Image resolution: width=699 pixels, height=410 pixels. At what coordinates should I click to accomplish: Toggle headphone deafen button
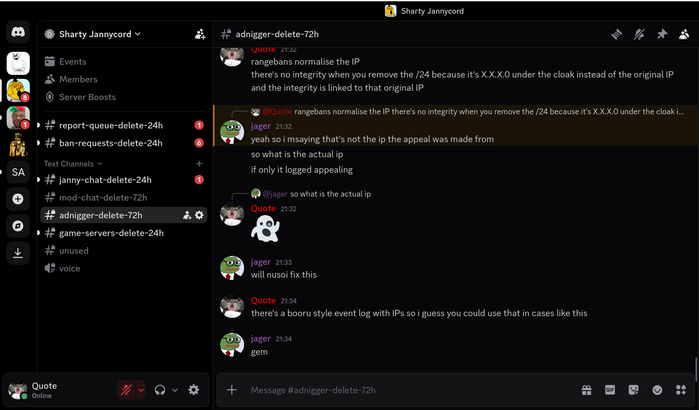pos(160,390)
